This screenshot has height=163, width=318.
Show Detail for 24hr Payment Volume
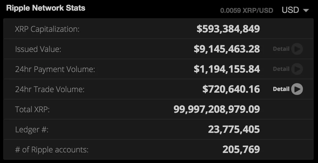(281, 69)
